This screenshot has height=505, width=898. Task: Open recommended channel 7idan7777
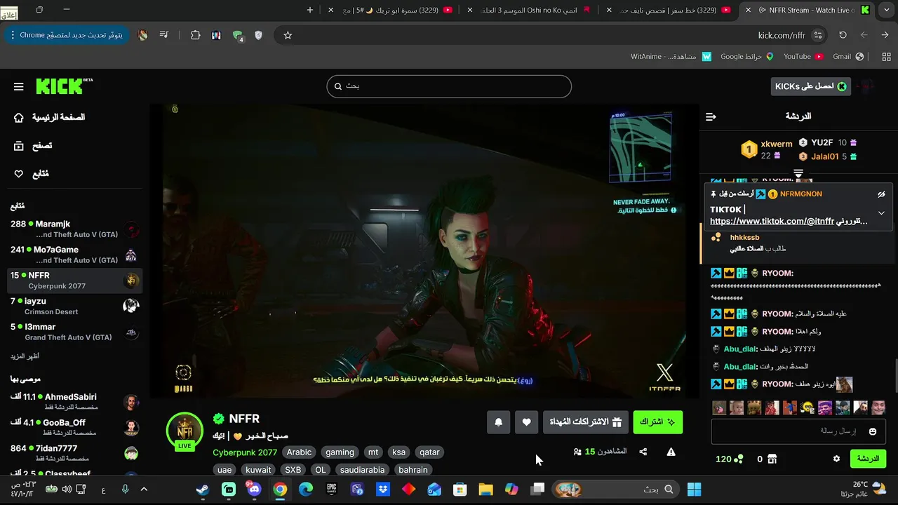pyautogui.click(x=75, y=453)
